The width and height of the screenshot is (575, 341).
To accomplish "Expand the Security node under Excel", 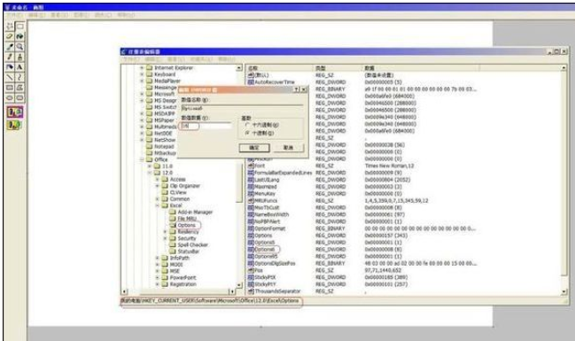I will click(x=165, y=238).
